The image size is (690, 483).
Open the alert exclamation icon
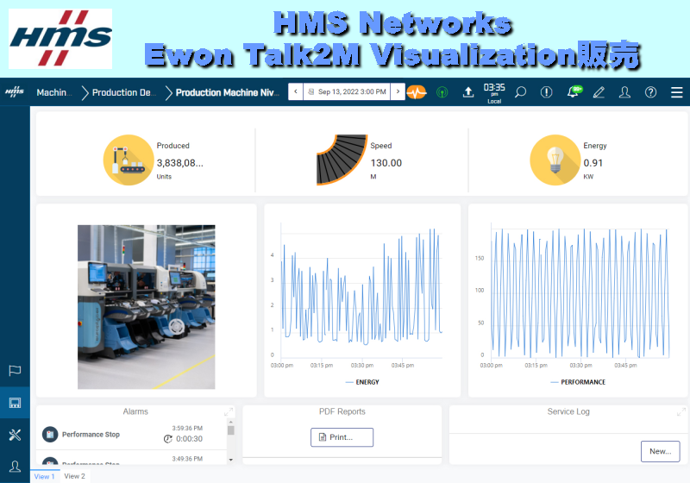(546, 92)
